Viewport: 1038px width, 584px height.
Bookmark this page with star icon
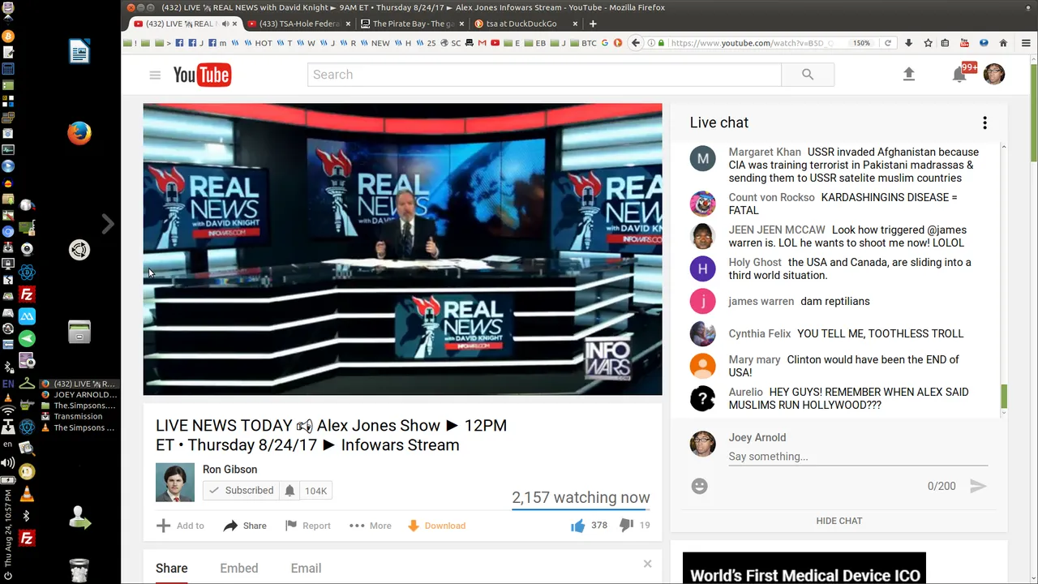point(928,43)
